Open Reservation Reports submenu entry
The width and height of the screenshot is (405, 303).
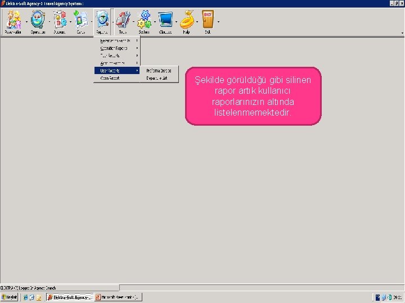tap(117, 41)
